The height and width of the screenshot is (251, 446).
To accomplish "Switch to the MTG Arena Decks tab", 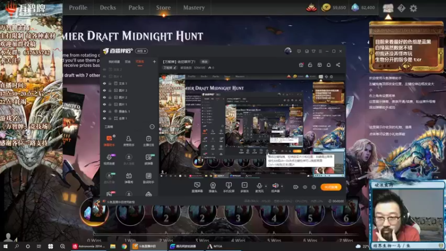I will (x=108, y=8).
